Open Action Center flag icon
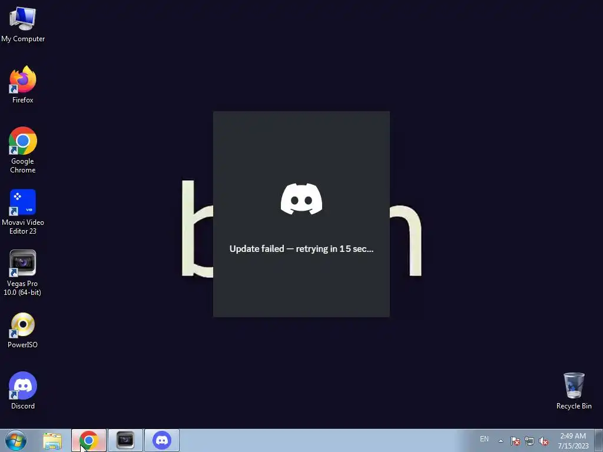Screen dimensions: 603x452 coord(515,441)
